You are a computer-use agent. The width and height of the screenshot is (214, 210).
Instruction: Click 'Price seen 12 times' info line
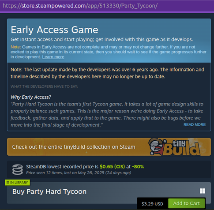[x=79, y=172]
